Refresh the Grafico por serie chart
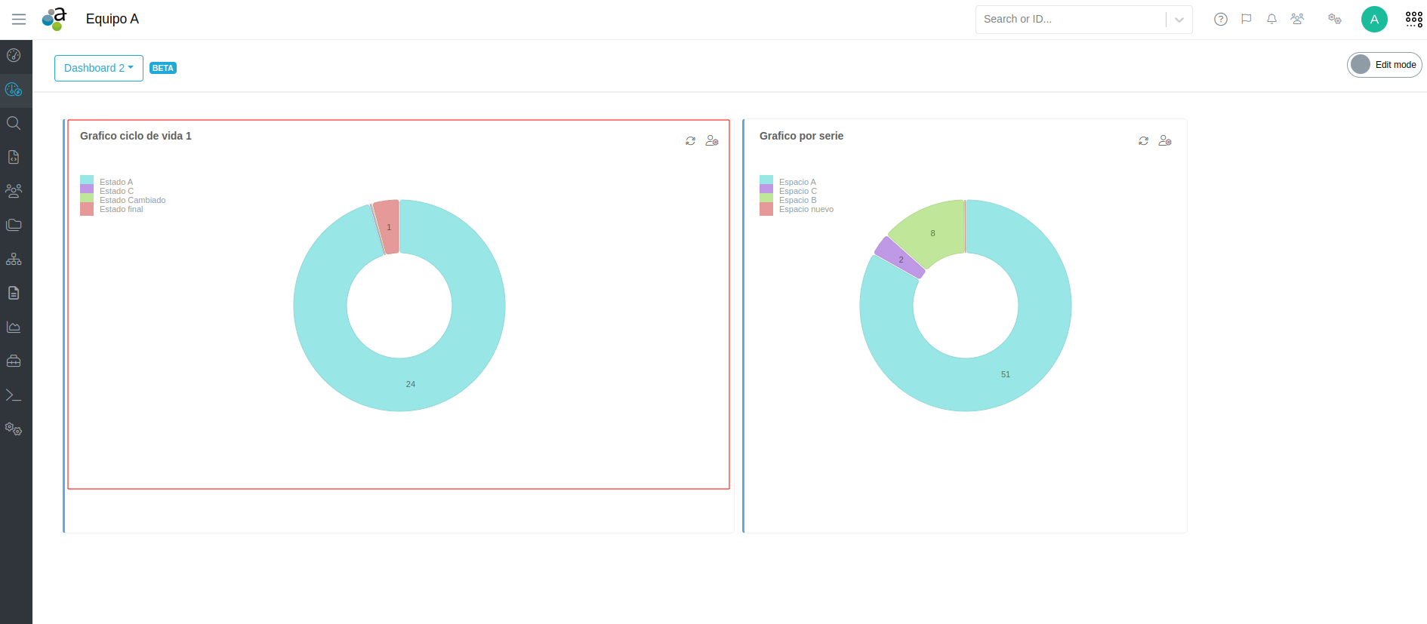The image size is (1427, 624). [x=1143, y=141]
